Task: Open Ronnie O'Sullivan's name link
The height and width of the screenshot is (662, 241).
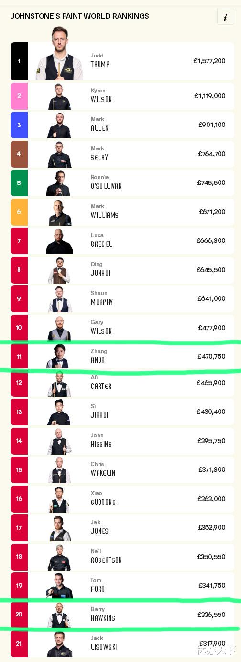Action: pos(106,183)
